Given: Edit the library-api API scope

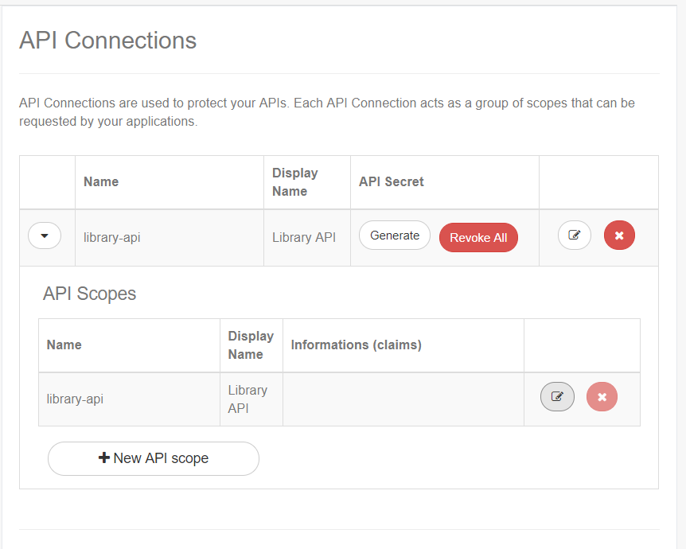Looking at the screenshot, I should pyautogui.click(x=557, y=397).
